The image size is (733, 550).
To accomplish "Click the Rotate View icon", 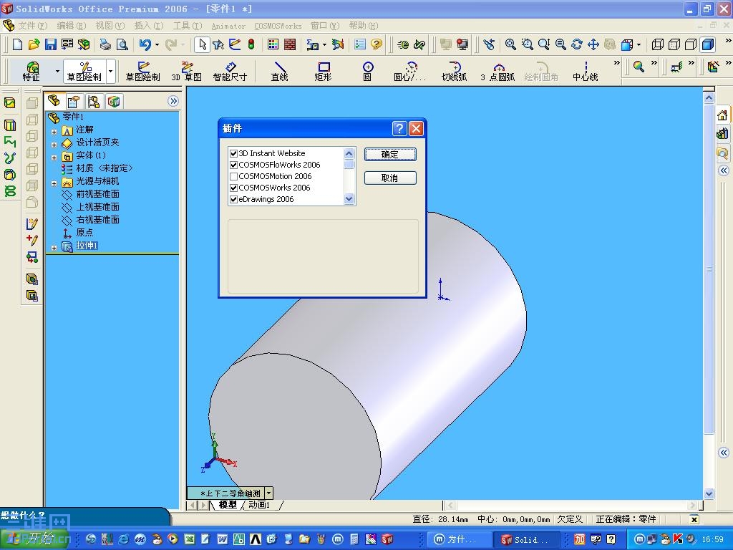I will point(577,44).
